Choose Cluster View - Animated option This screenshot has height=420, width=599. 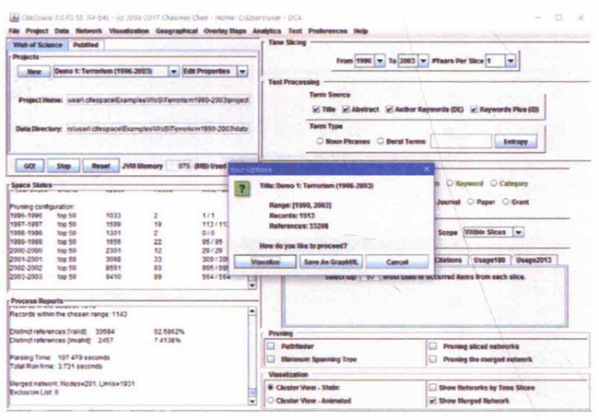[x=271, y=402]
